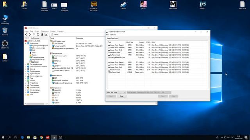Viewport: 250px width, 140px height.
Task: Click the Windows Start button
Action: pos(3,137)
